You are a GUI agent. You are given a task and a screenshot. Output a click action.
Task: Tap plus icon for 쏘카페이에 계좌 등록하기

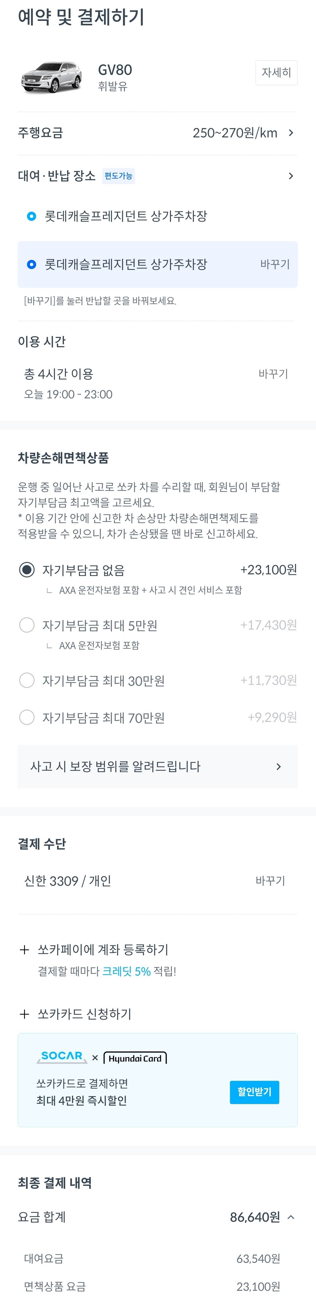point(24,950)
